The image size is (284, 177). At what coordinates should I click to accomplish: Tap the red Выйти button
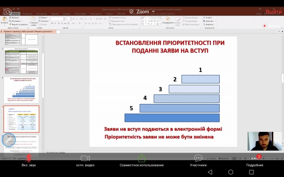point(274,12)
